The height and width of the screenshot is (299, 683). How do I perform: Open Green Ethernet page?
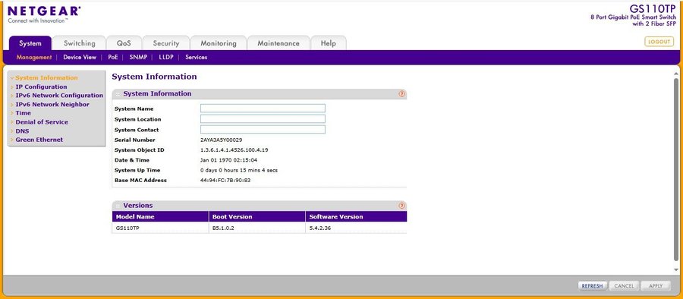39,140
